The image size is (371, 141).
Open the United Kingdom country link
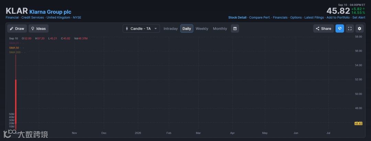tap(58, 18)
